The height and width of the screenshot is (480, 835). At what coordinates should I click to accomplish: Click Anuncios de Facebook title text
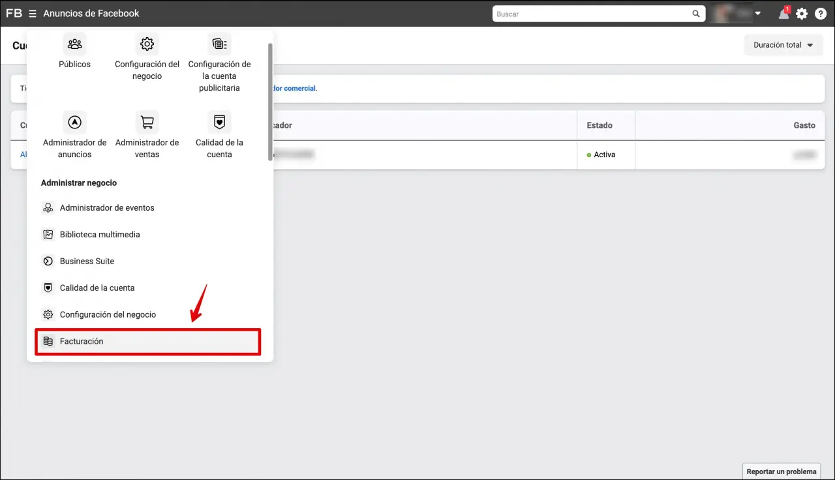91,14
